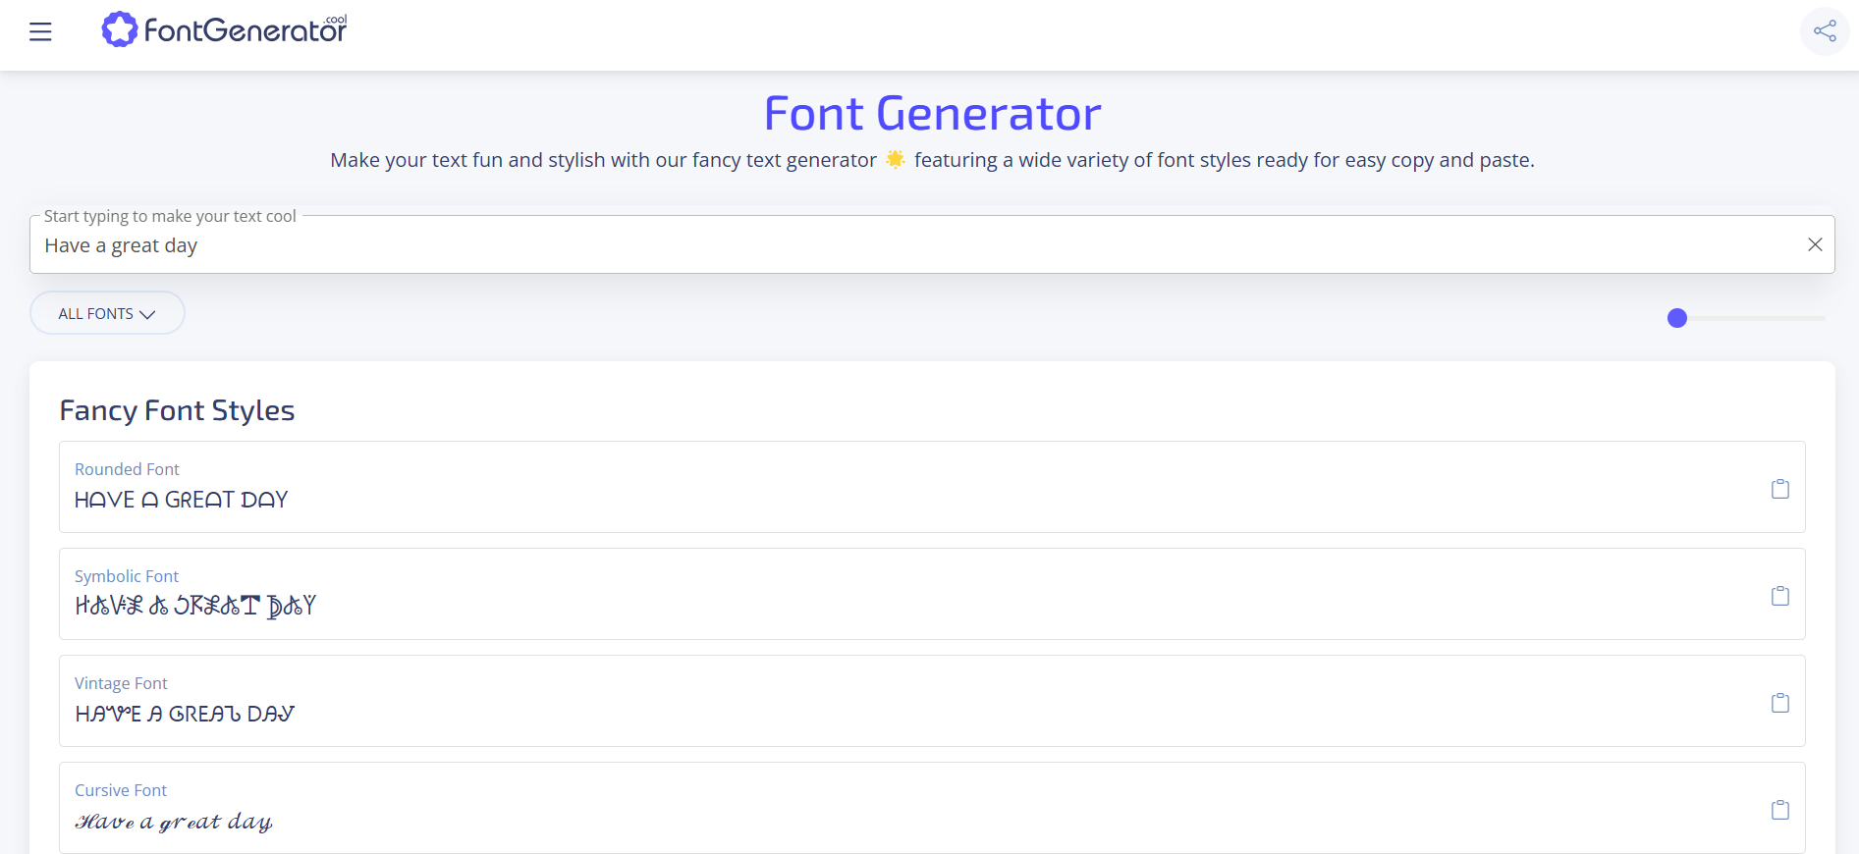Focus the 'Have a great day' text field

click(932, 244)
